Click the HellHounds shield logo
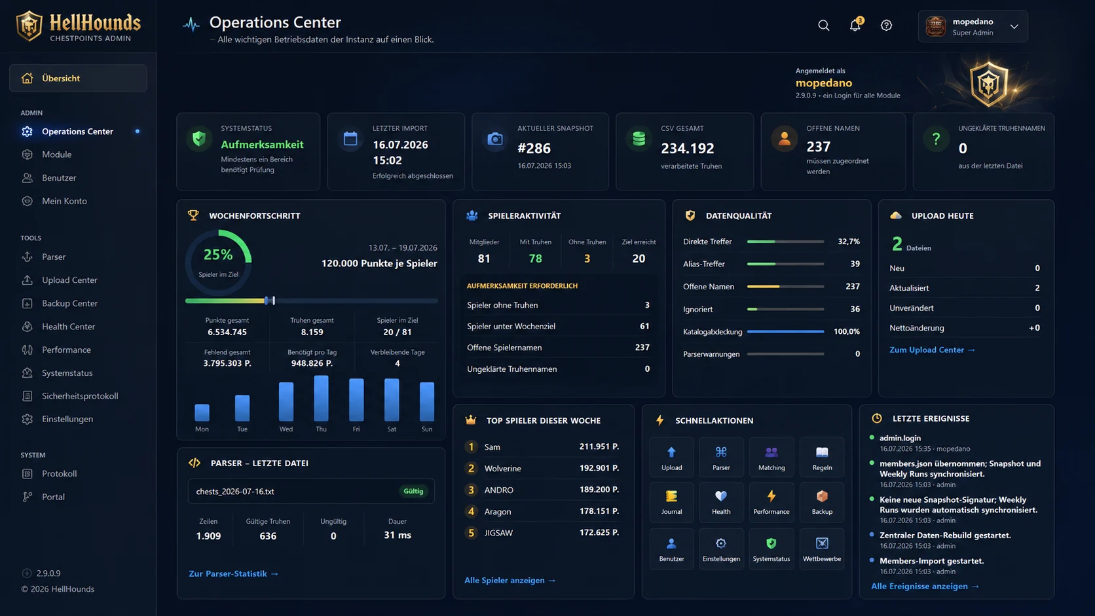Image resolution: width=1095 pixels, height=616 pixels. point(29,26)
